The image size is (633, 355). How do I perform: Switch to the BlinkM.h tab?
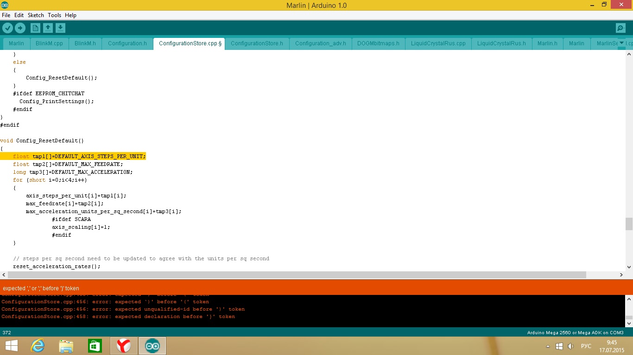coord(85,43)
